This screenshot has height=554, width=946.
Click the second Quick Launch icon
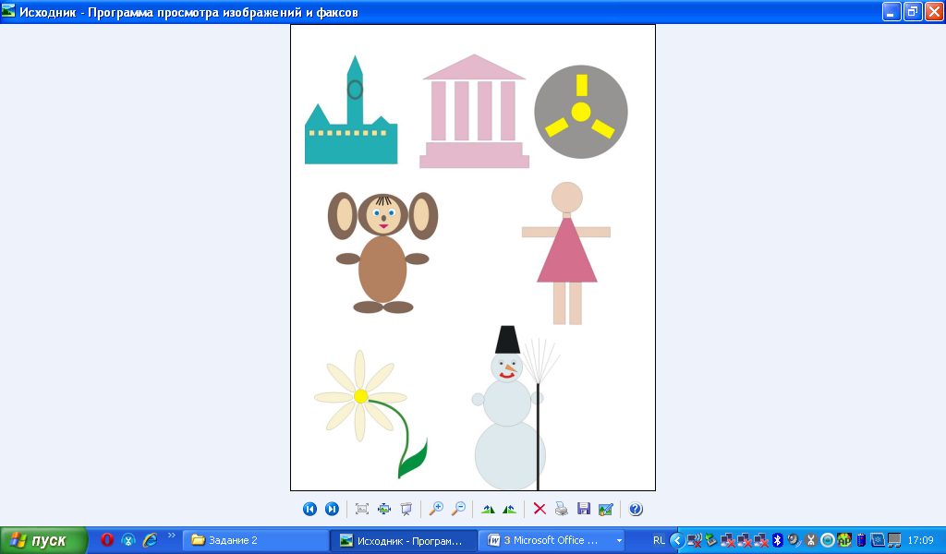128,539
